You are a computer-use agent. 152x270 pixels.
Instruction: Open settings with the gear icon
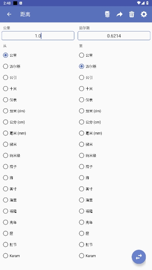click(x=144, y=14)
